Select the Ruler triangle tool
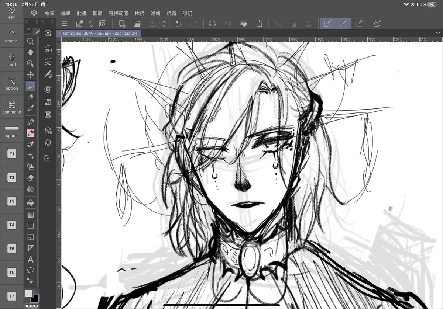443x309 pixels. [31, 248]
